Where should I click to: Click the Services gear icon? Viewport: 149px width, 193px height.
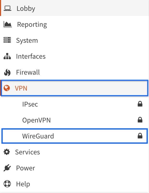7,152
